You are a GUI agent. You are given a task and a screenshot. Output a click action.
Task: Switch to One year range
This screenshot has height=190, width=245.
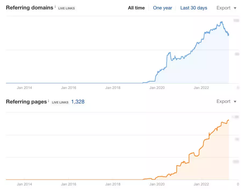tap(163, 8)
